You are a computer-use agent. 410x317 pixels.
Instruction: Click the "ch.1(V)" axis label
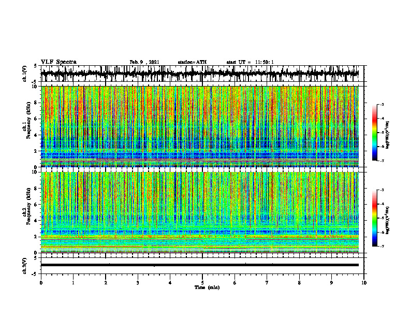tap(24, 74)
